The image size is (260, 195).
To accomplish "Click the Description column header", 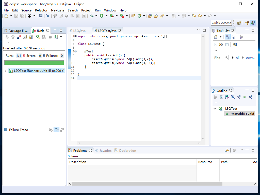I will pos(132,162).
